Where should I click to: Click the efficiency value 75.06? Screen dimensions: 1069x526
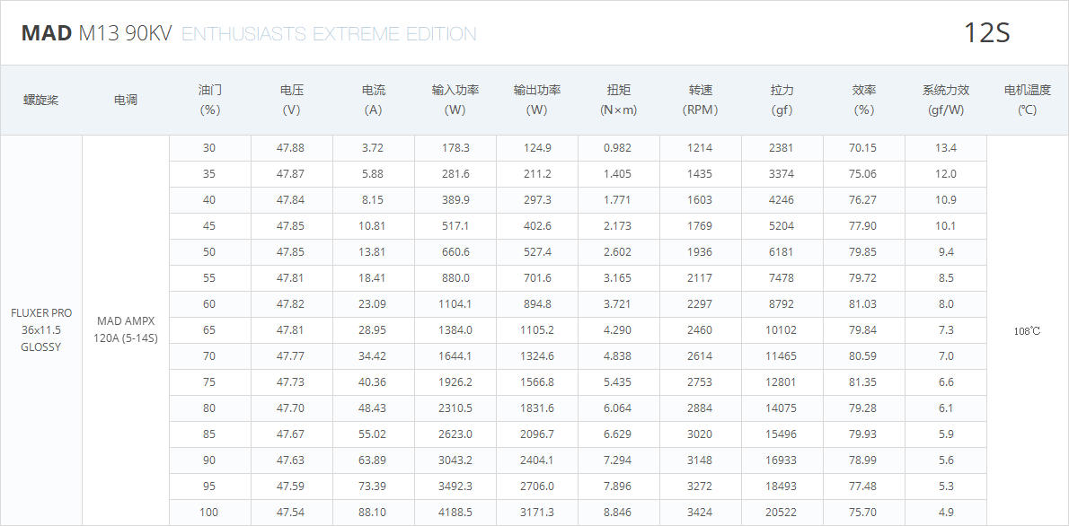click(864, 174)
